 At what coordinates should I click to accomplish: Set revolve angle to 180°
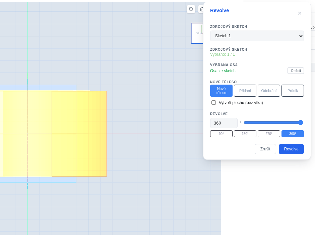pos(245,134)
